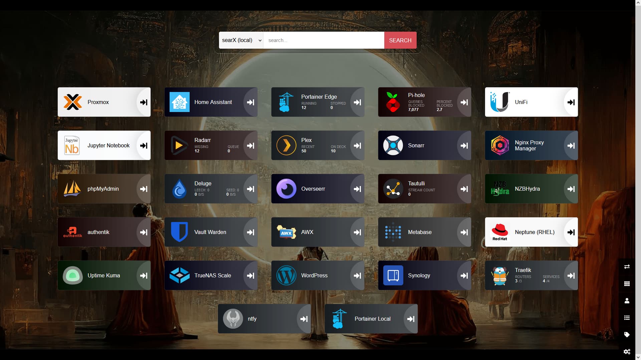
Task: Open the item list via the list icon
Action: (627, 317)
